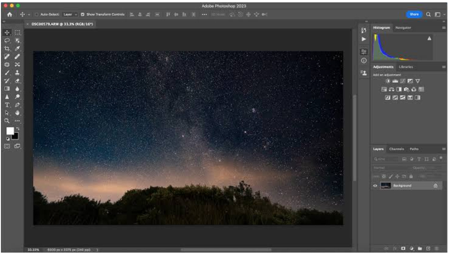
Task: Open the Info panel icon
Action: coord(364,60)
